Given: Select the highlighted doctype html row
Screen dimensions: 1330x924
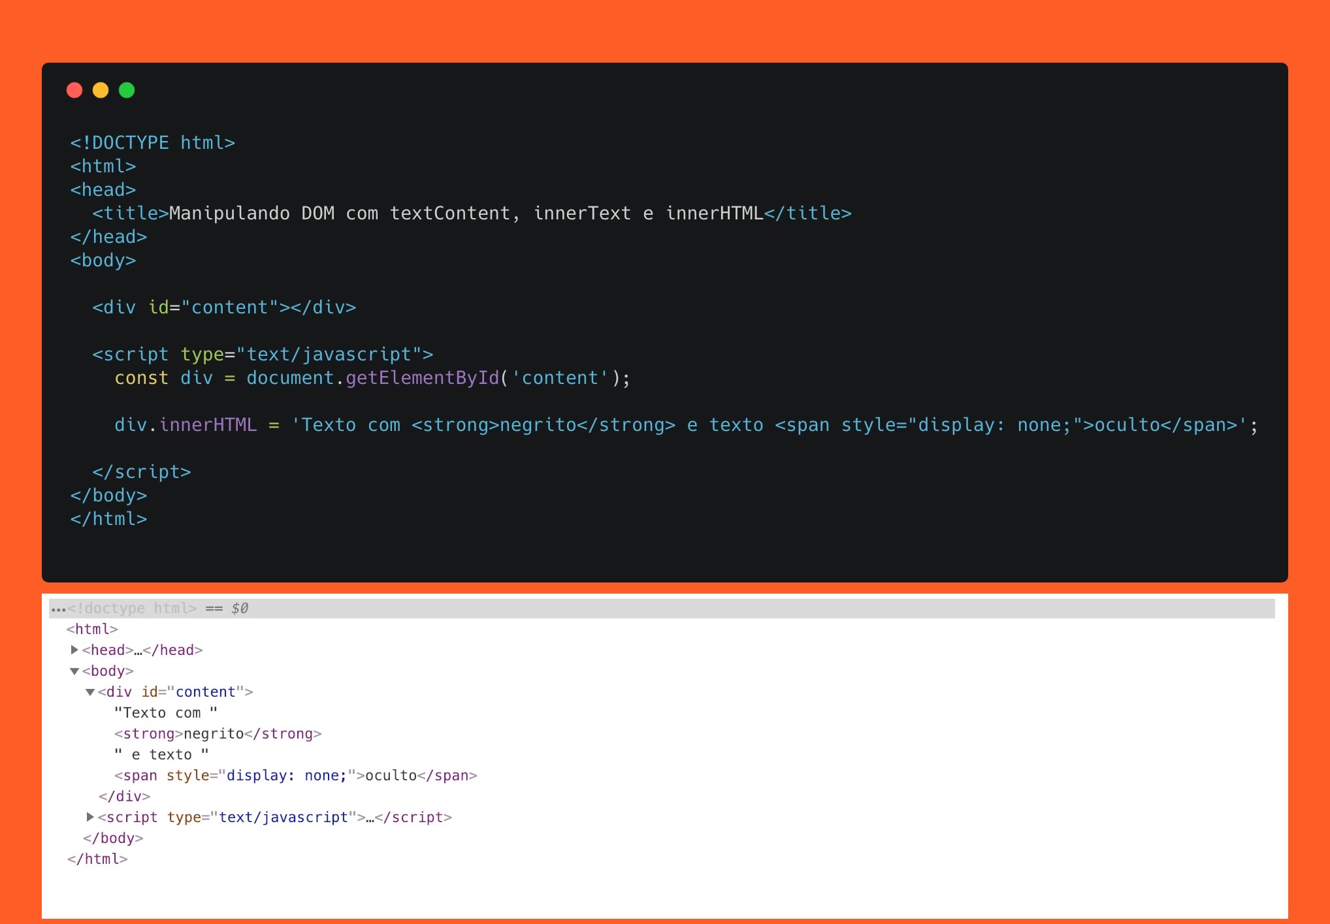Looking at the screenshot, I should (662, 609).
